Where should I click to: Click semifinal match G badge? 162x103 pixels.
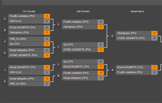point(112,36)
